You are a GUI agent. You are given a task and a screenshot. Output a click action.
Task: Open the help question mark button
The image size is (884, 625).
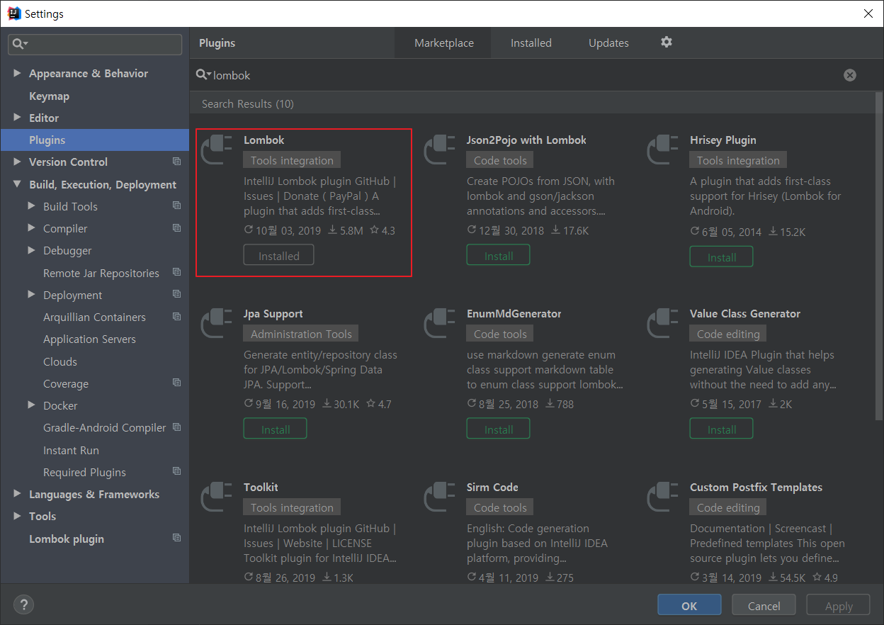(24, 604)
